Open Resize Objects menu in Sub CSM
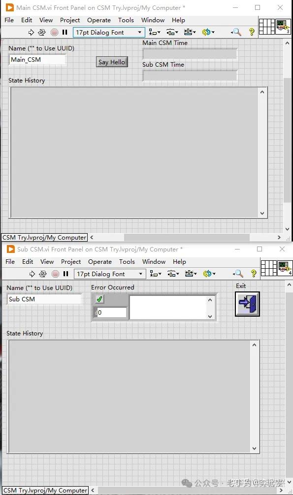The width and height of the screenshot is (293, 495). click(191, 274)
